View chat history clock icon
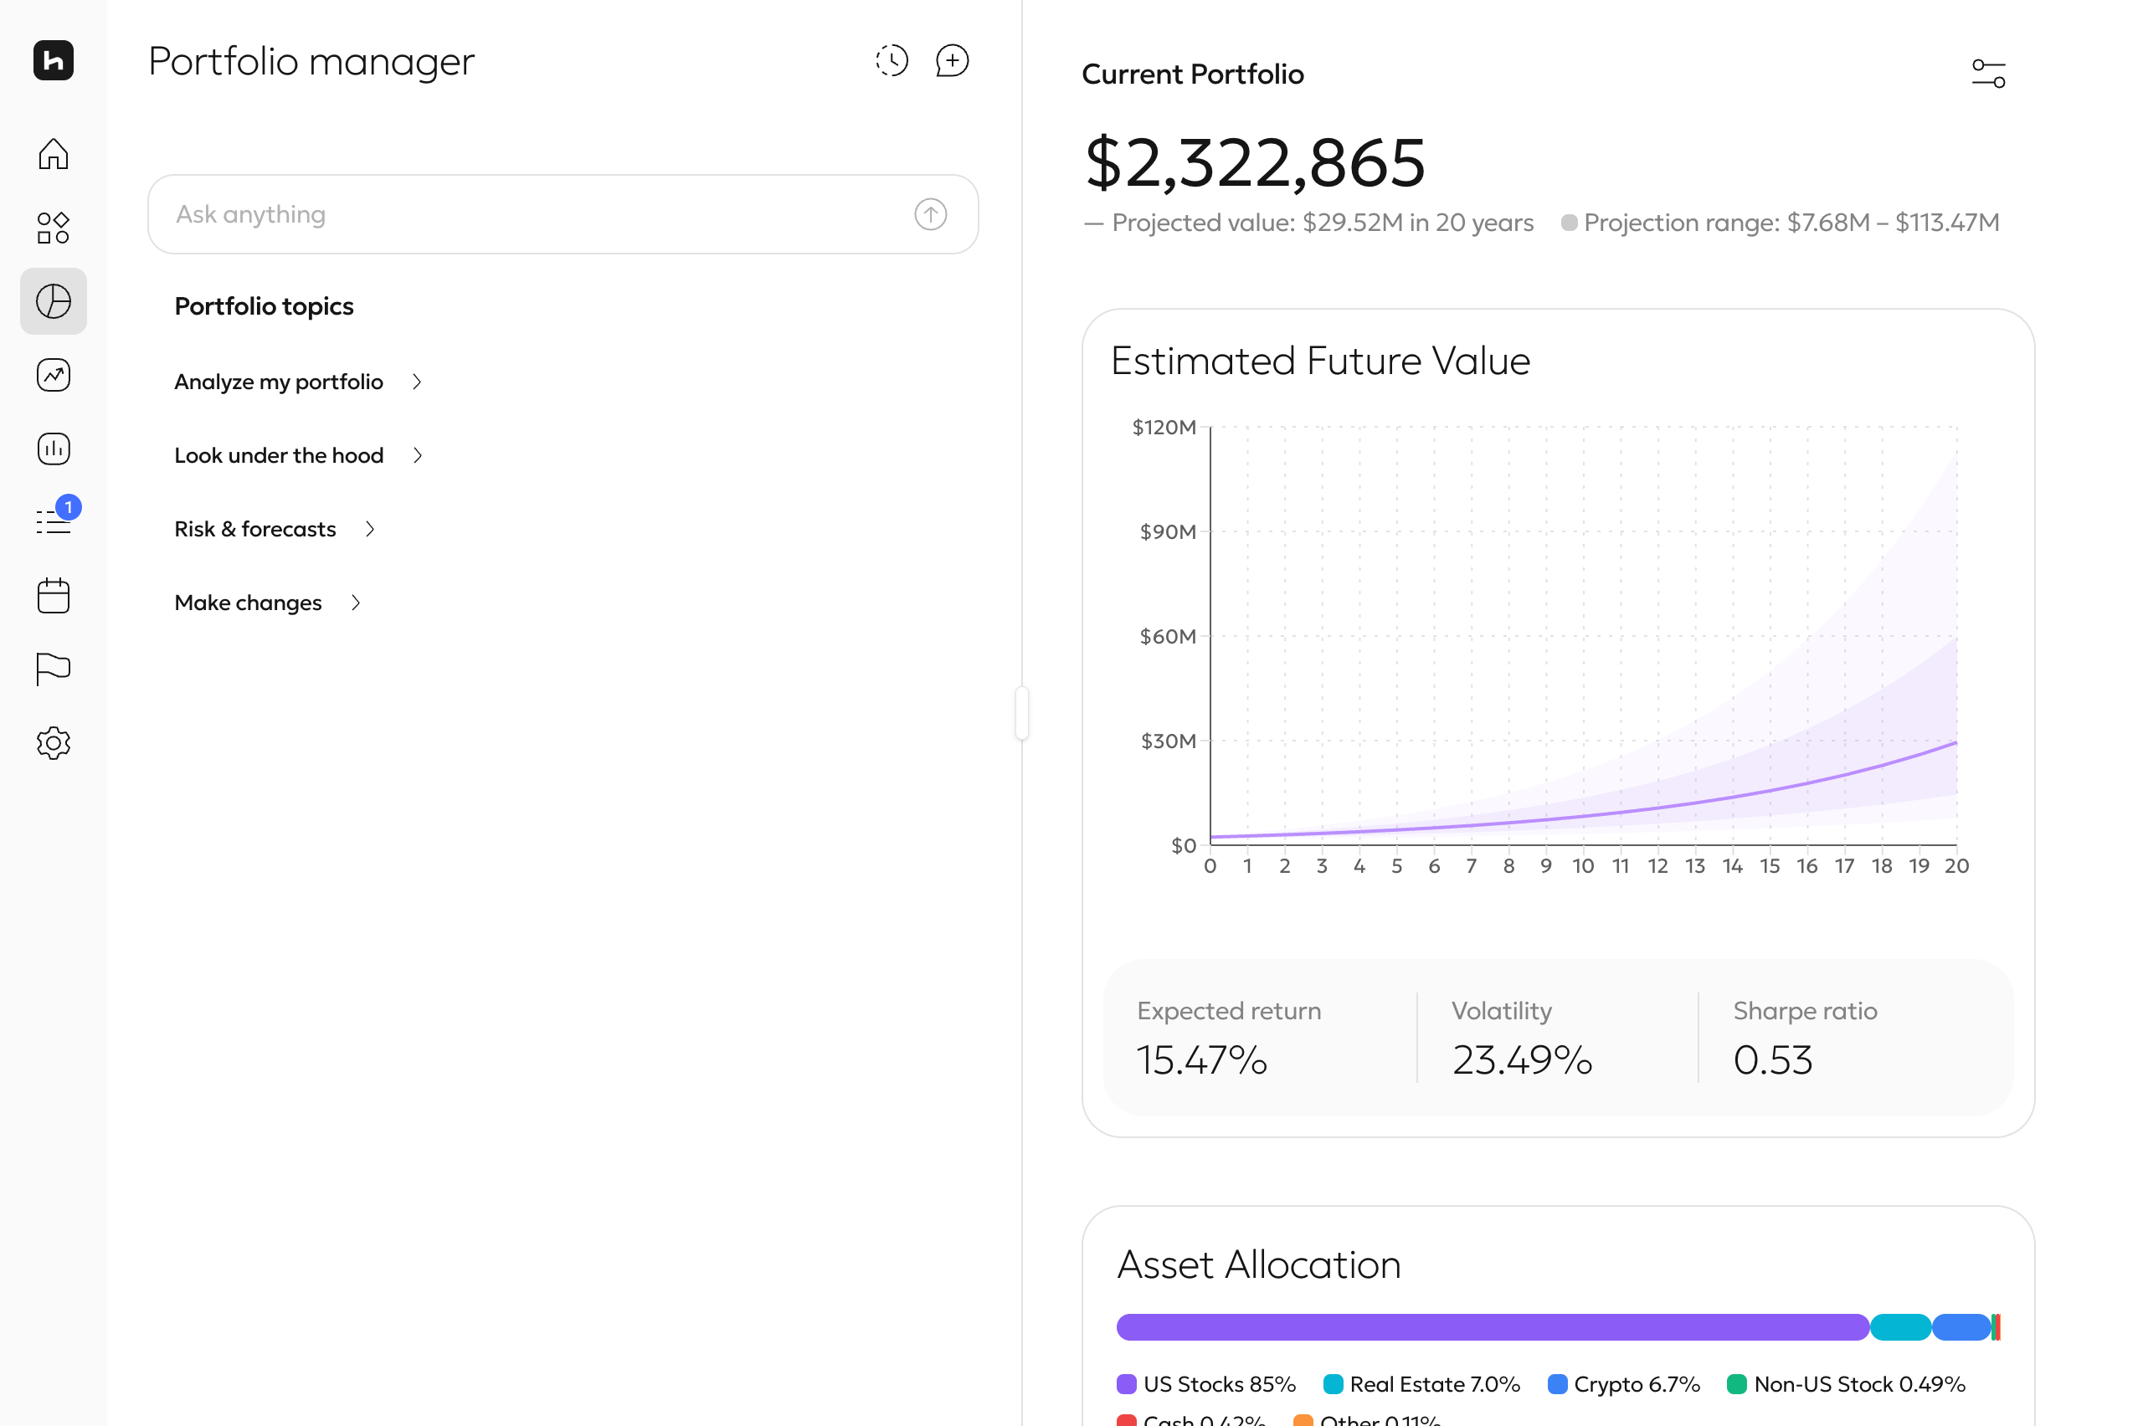The image size is (2143, 1426). pos(892,61)
